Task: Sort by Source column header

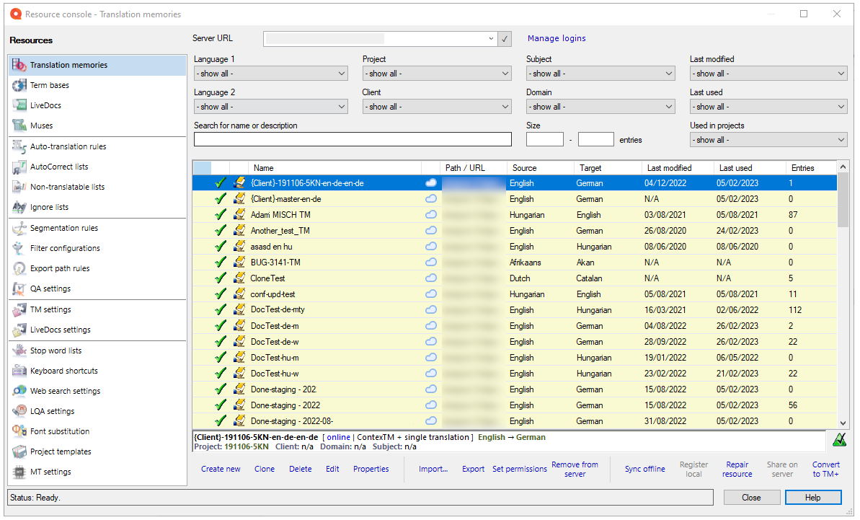Action: click(540, 168)
